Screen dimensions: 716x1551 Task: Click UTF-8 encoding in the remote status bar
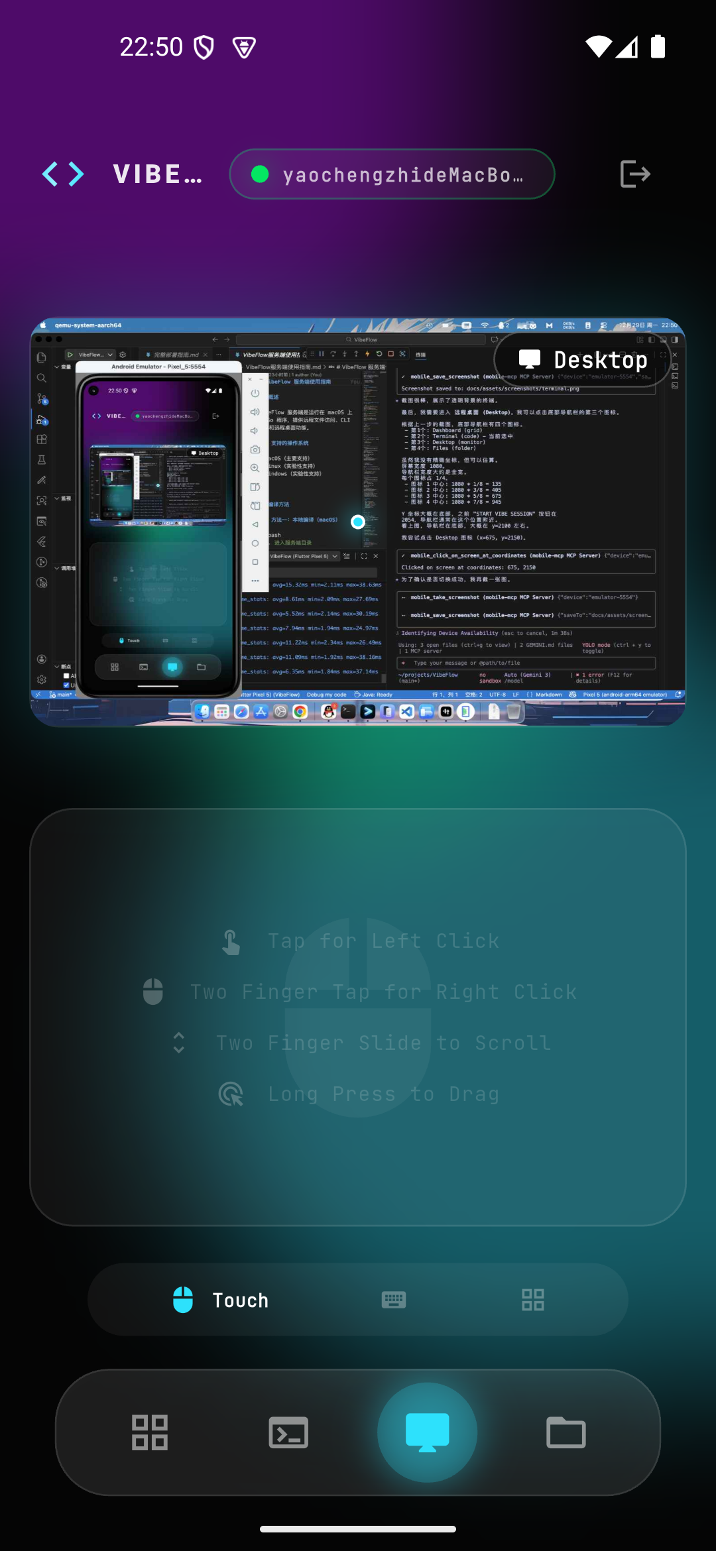pyautogui.click(x=498, y=695)
